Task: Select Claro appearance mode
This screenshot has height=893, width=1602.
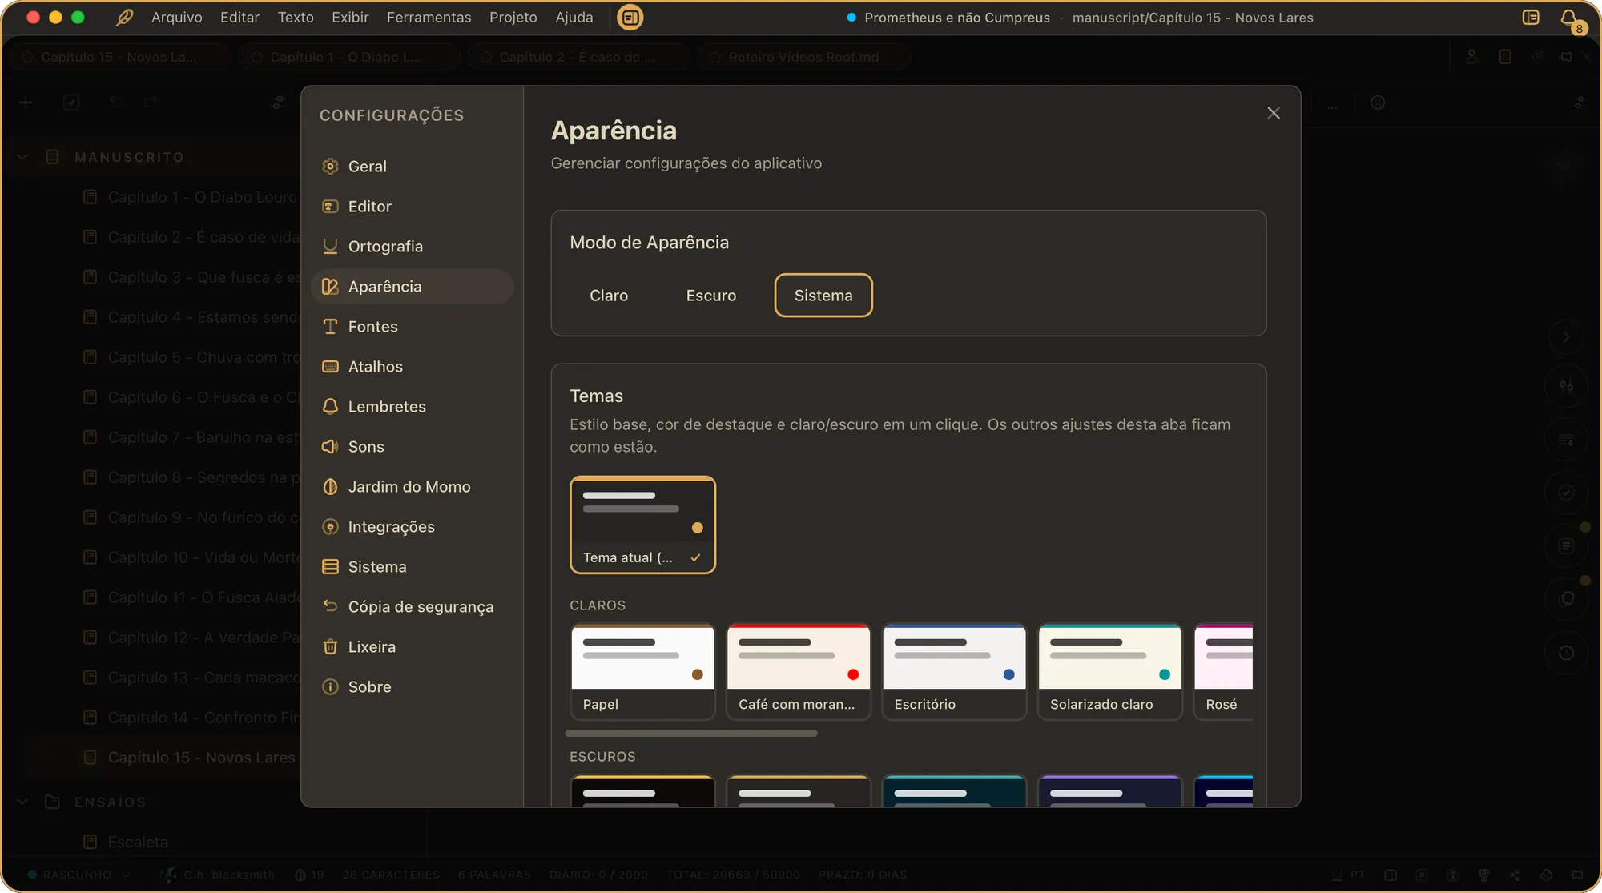Action: point(609,296)
